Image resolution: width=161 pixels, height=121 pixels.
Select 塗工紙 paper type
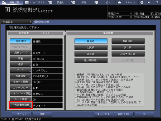91,54
